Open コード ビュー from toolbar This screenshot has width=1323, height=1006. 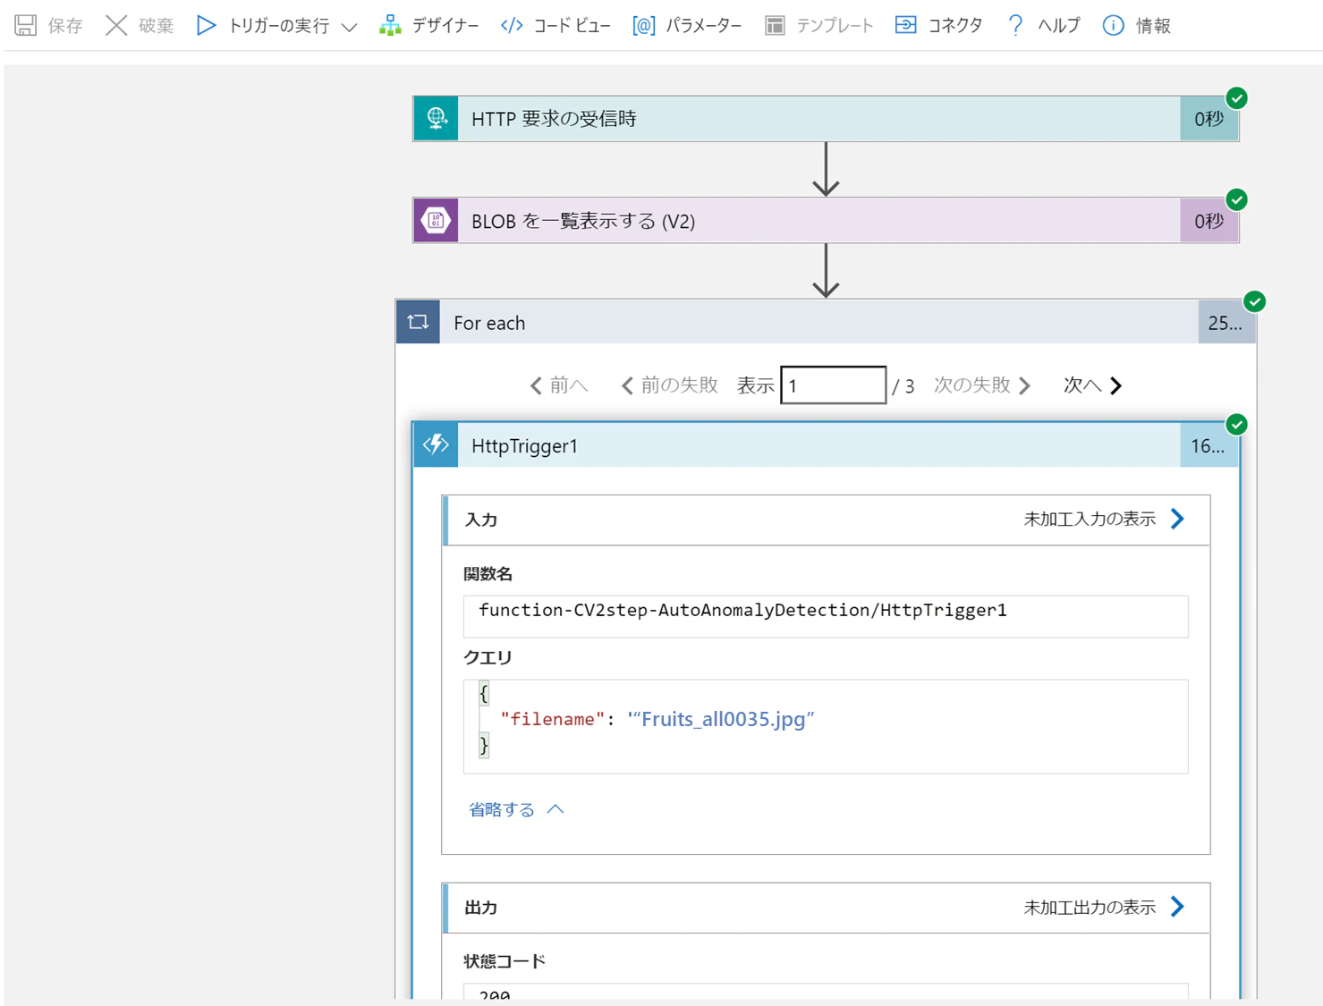555,26
